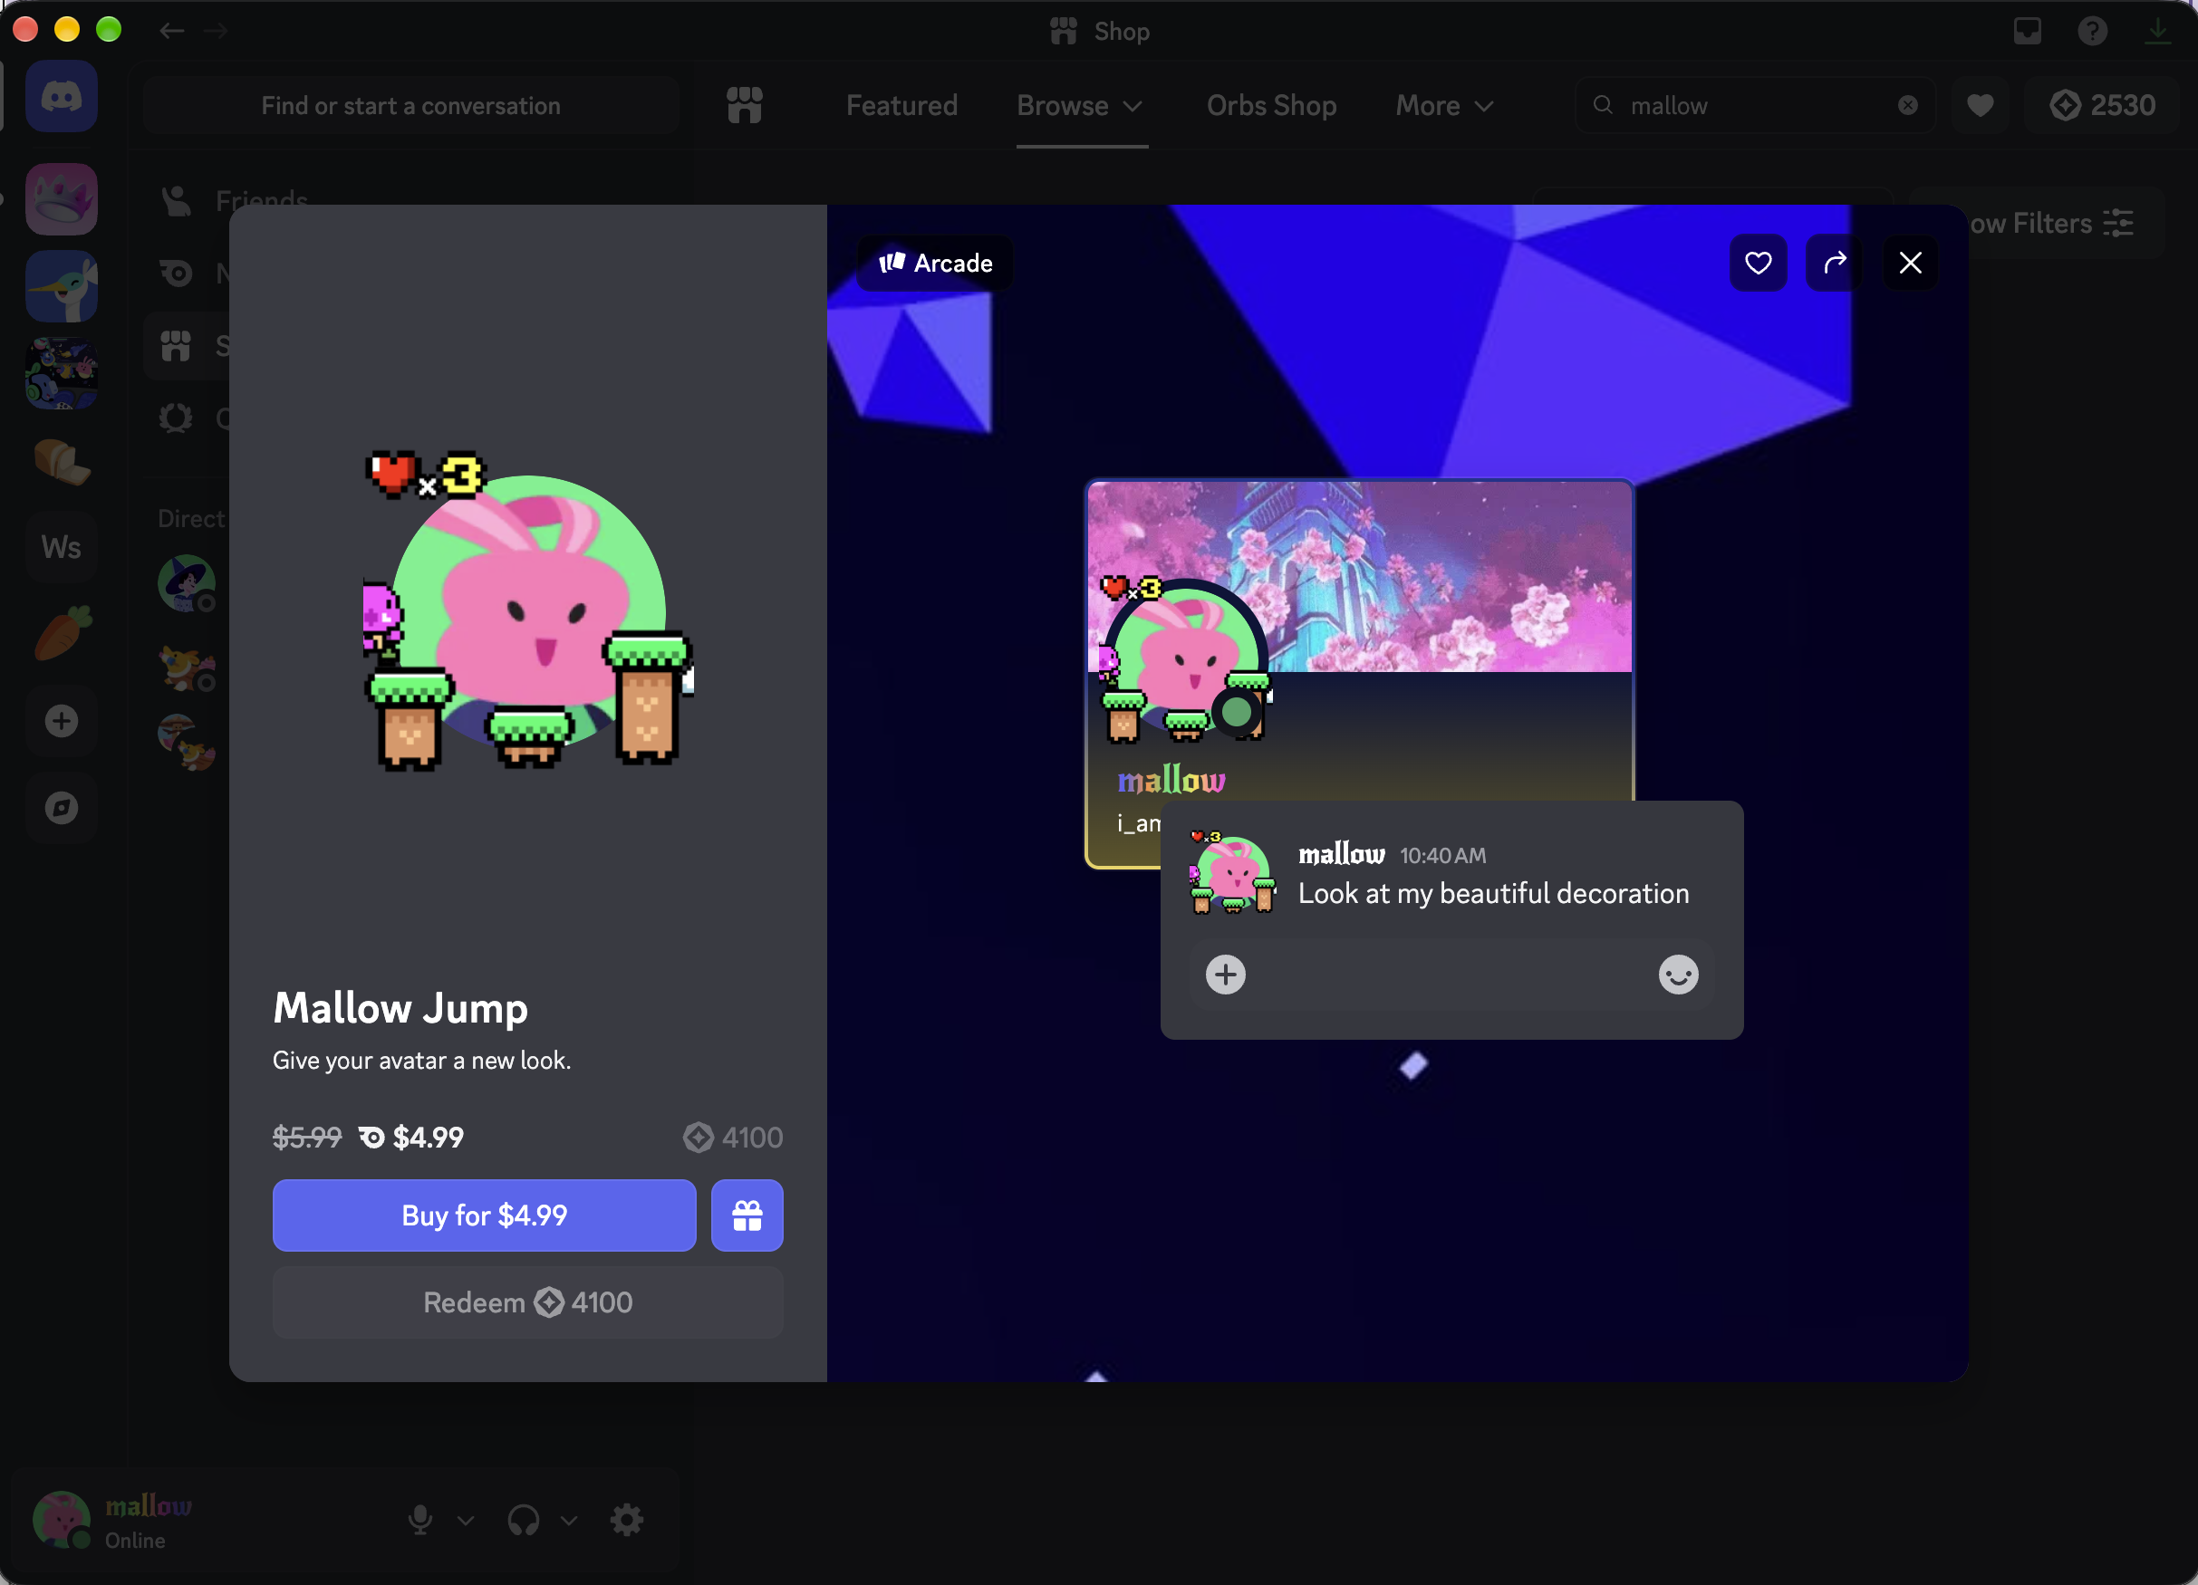Close the Mallow Jump preview dialog
Screen dimensions: 2198x1585
pos(1910,263)
